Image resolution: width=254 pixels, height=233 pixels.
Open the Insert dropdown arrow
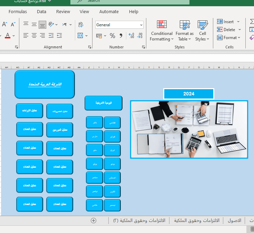[x=238, y=21]
